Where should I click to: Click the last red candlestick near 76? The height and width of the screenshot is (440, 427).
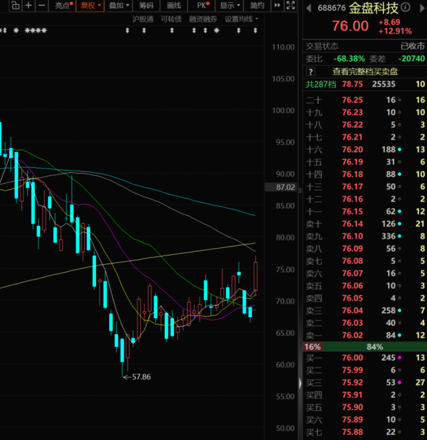pyautogui.click(x=256, y=276)
